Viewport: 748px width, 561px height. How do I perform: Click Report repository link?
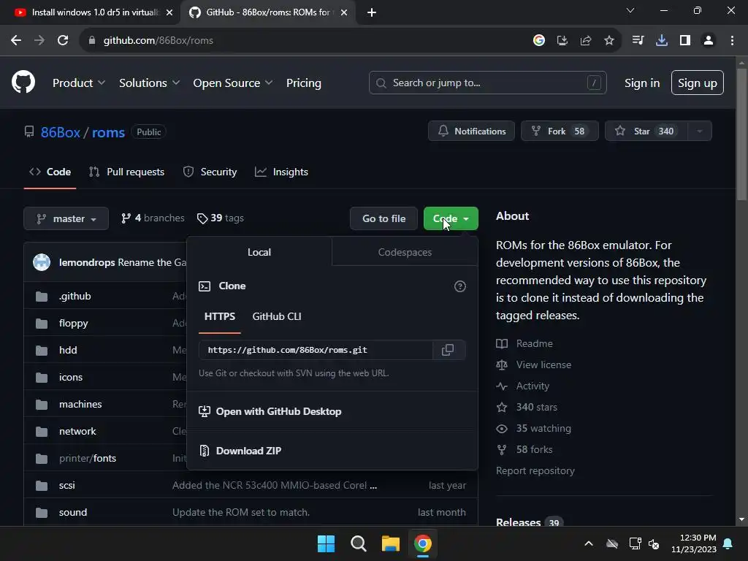(535, 470)
